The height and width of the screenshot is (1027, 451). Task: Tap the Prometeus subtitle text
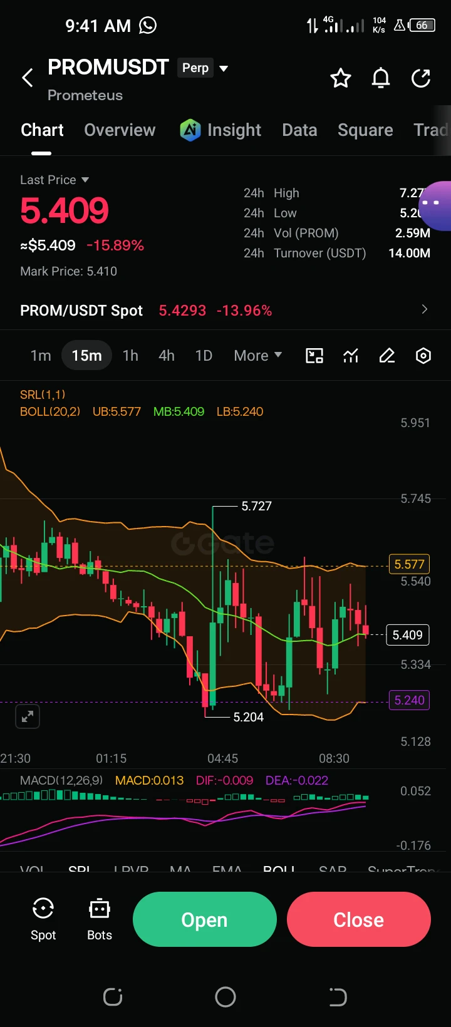[x=85, y=95]
